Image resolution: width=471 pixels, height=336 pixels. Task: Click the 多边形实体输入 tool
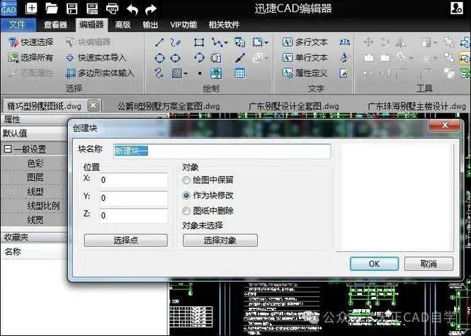tap(100, 73)
